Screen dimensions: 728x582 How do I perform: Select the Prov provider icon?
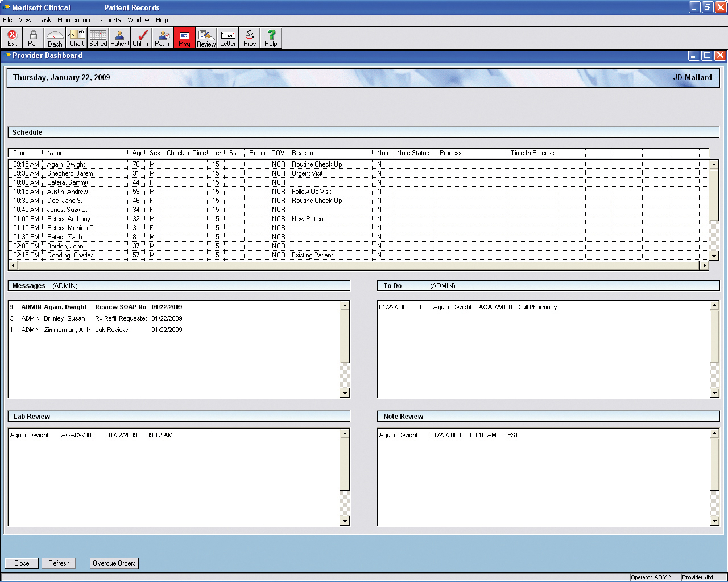click(x=250, y=38)
